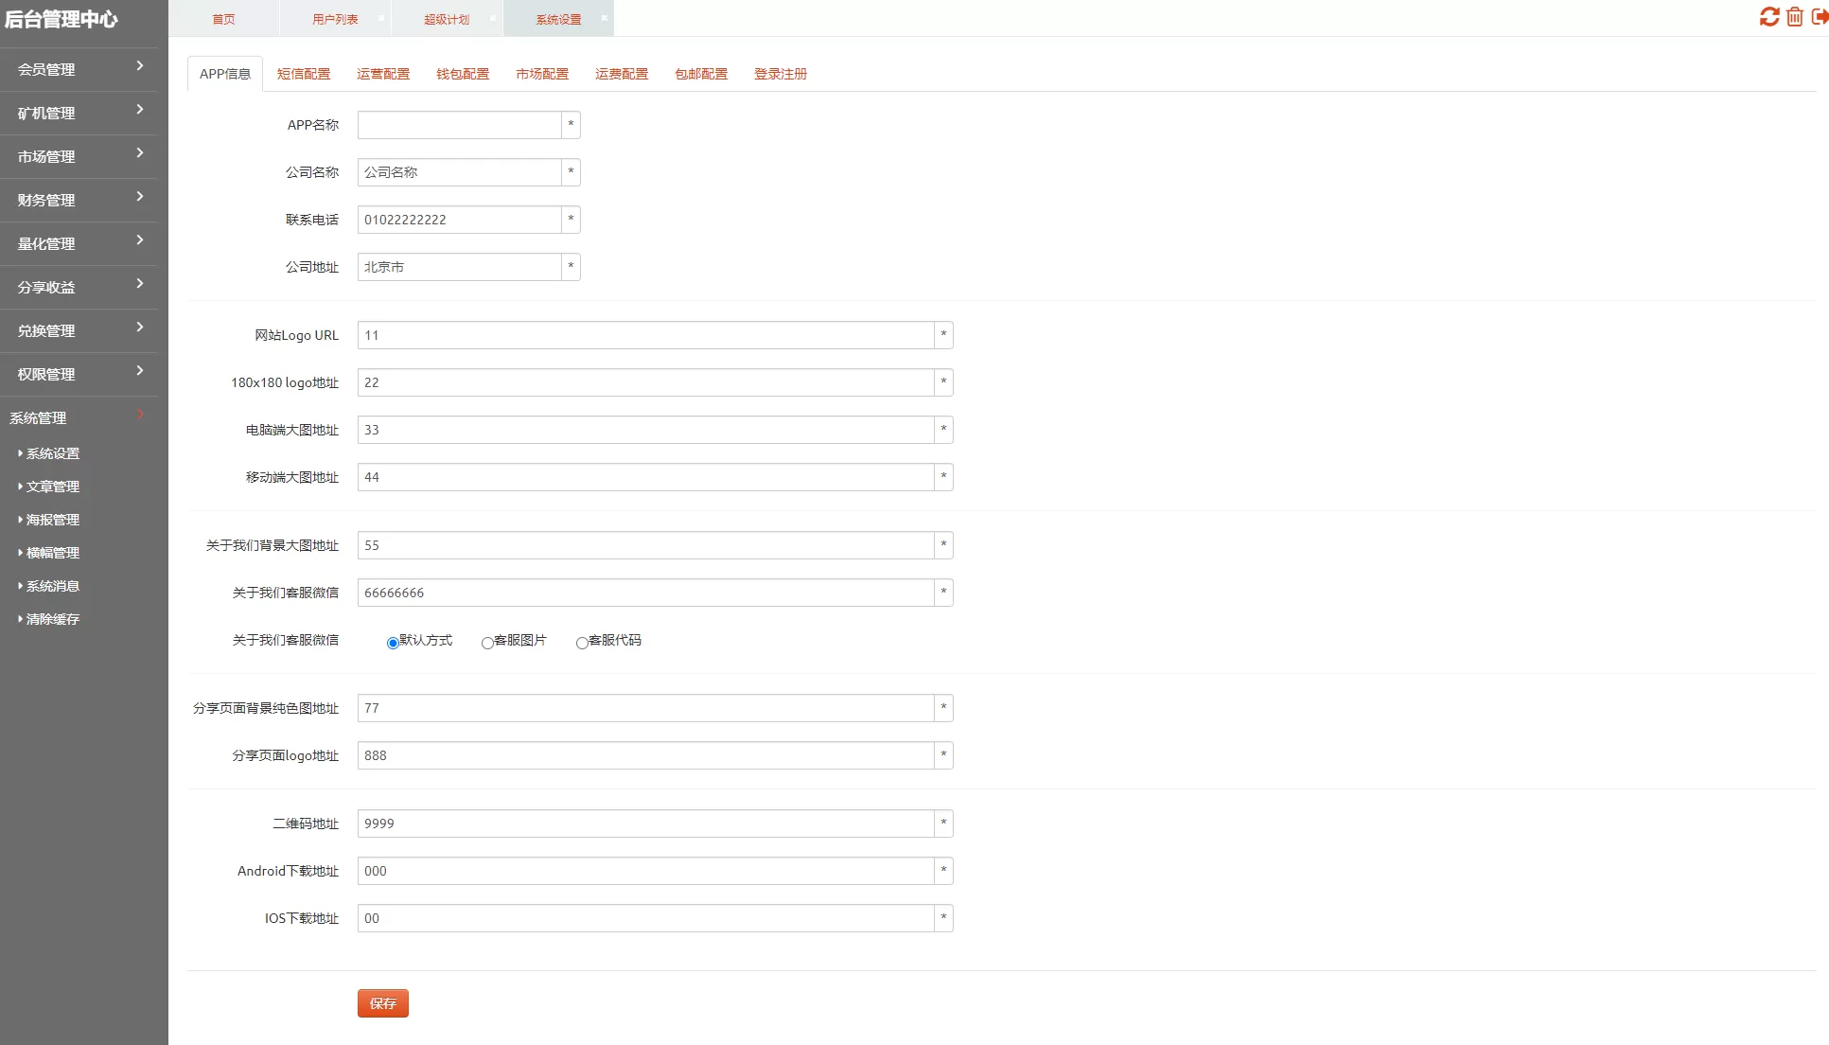Click the trash can icon in header
1829x1045 pixels.
tap(1794, 17)
